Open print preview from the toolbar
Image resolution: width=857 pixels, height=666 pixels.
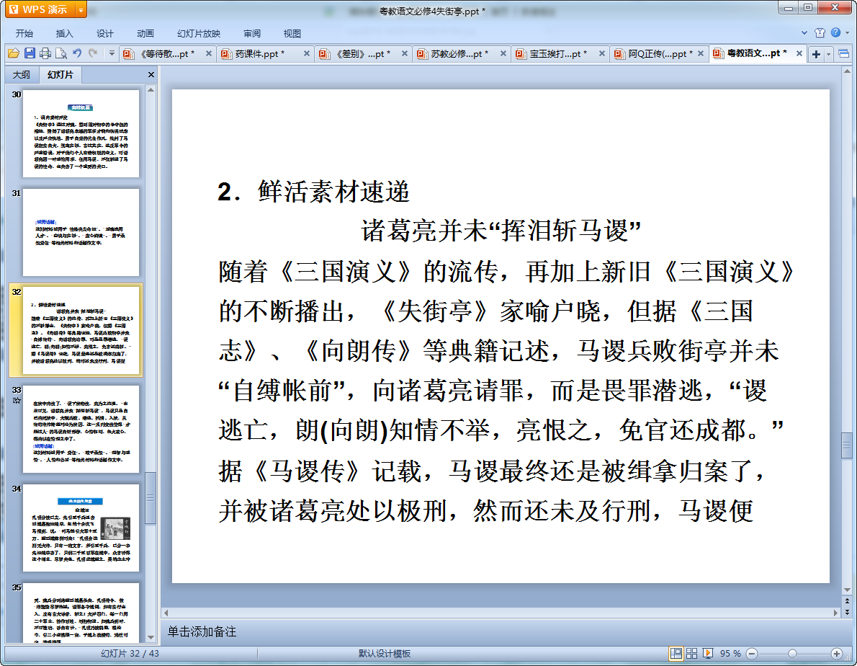tap(61, 53)
